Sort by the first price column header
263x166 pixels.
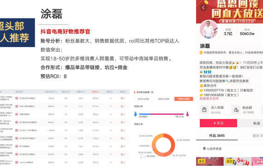(51, 92)
